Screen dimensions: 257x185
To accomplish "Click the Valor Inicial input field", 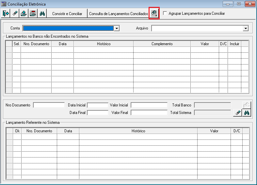I will 149,105.
